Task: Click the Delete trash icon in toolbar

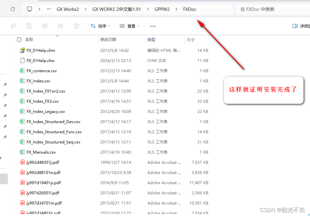Action: point(76,26)
